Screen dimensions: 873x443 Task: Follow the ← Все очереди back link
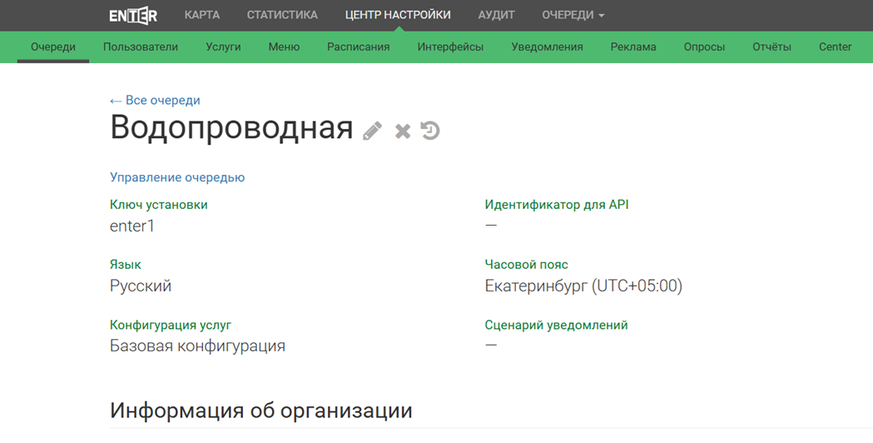155,100
